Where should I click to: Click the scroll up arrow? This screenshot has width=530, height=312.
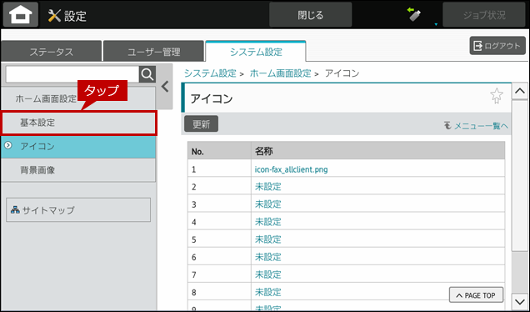519,91
